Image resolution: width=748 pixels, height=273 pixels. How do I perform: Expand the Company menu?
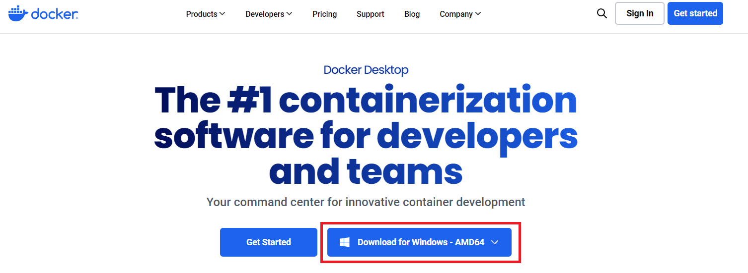click(x=460, y=14)
